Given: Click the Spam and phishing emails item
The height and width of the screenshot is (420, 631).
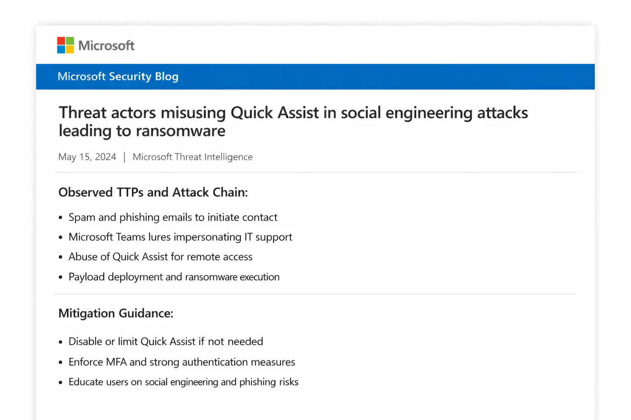Looking at the screenshot, I should point(173,217).
